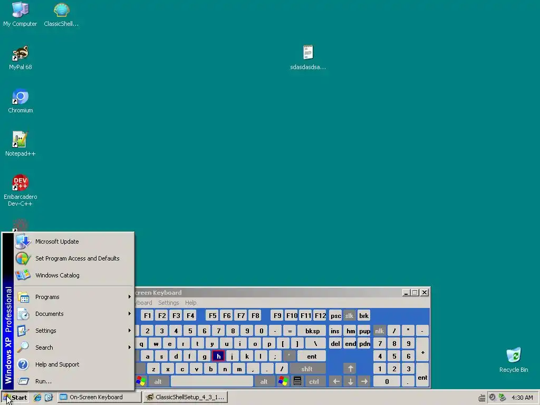
Task: Expand the Settings submenu in Start menu
Action: point(74,331)
